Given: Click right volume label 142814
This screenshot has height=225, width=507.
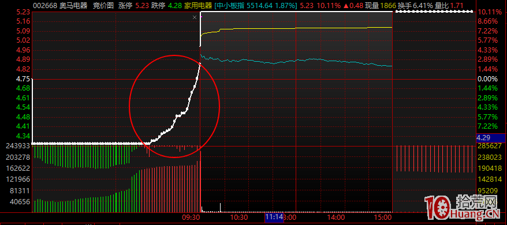Looking at the screenshot, I should 489,179.
